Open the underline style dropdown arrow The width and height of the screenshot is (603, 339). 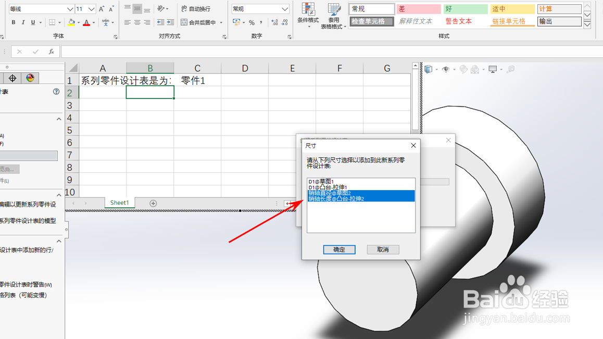point(41,22)
